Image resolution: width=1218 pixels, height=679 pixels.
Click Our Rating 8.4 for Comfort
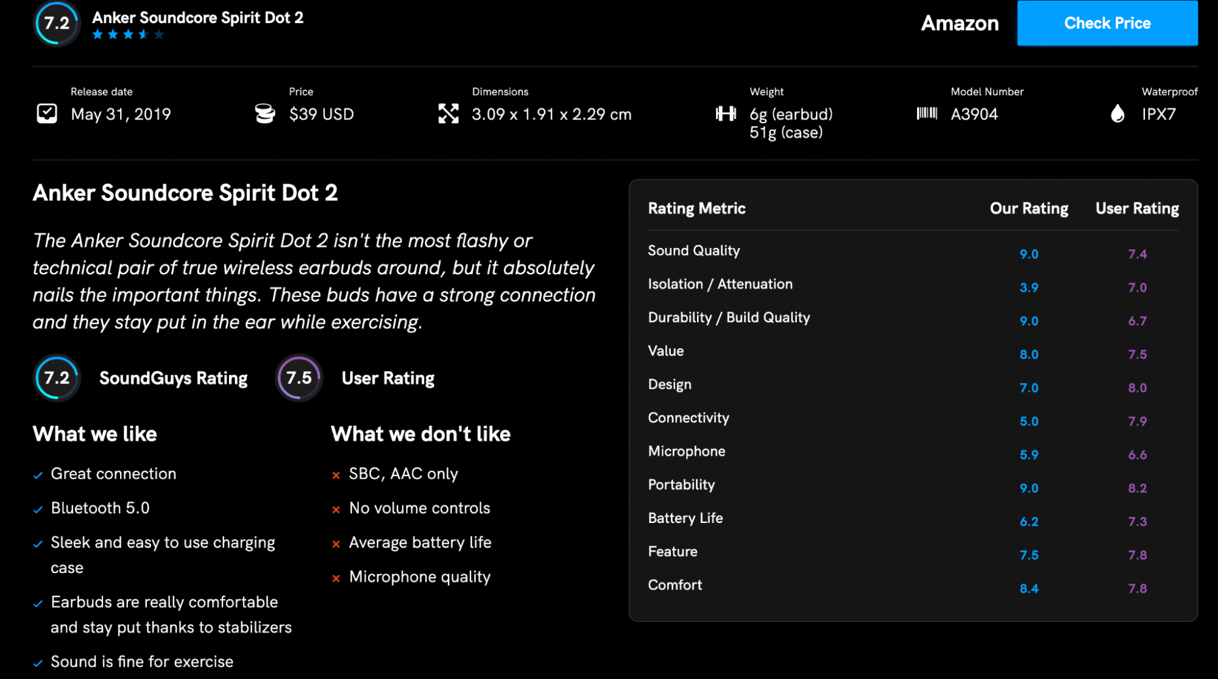(1029, 589)
